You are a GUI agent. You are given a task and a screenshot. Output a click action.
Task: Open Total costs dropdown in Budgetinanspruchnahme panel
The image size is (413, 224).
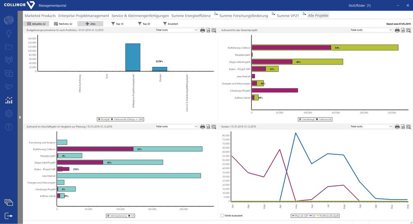(x=177, y=30)
